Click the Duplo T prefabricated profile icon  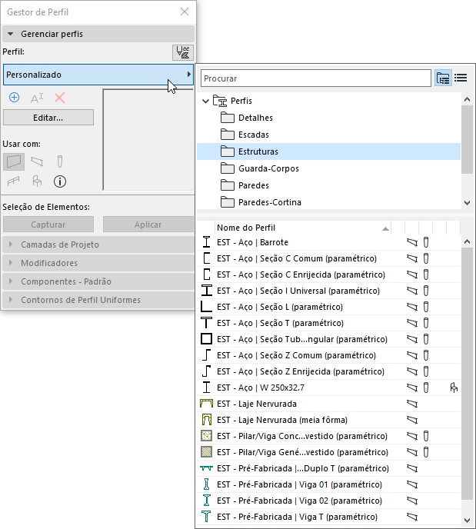[206, 468]
